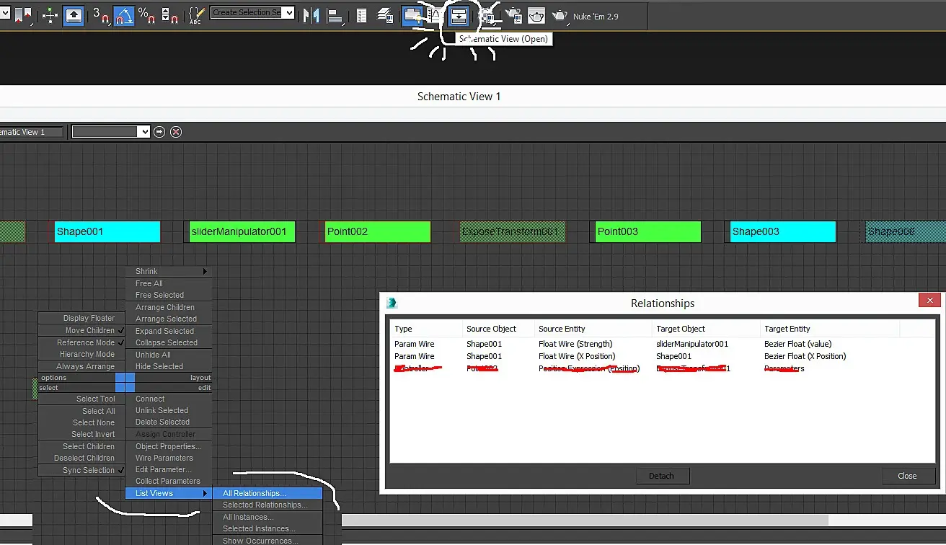Open the Schematic View name dropdown
The width and height of the screenshot is (946, 545).
(111, 132)
